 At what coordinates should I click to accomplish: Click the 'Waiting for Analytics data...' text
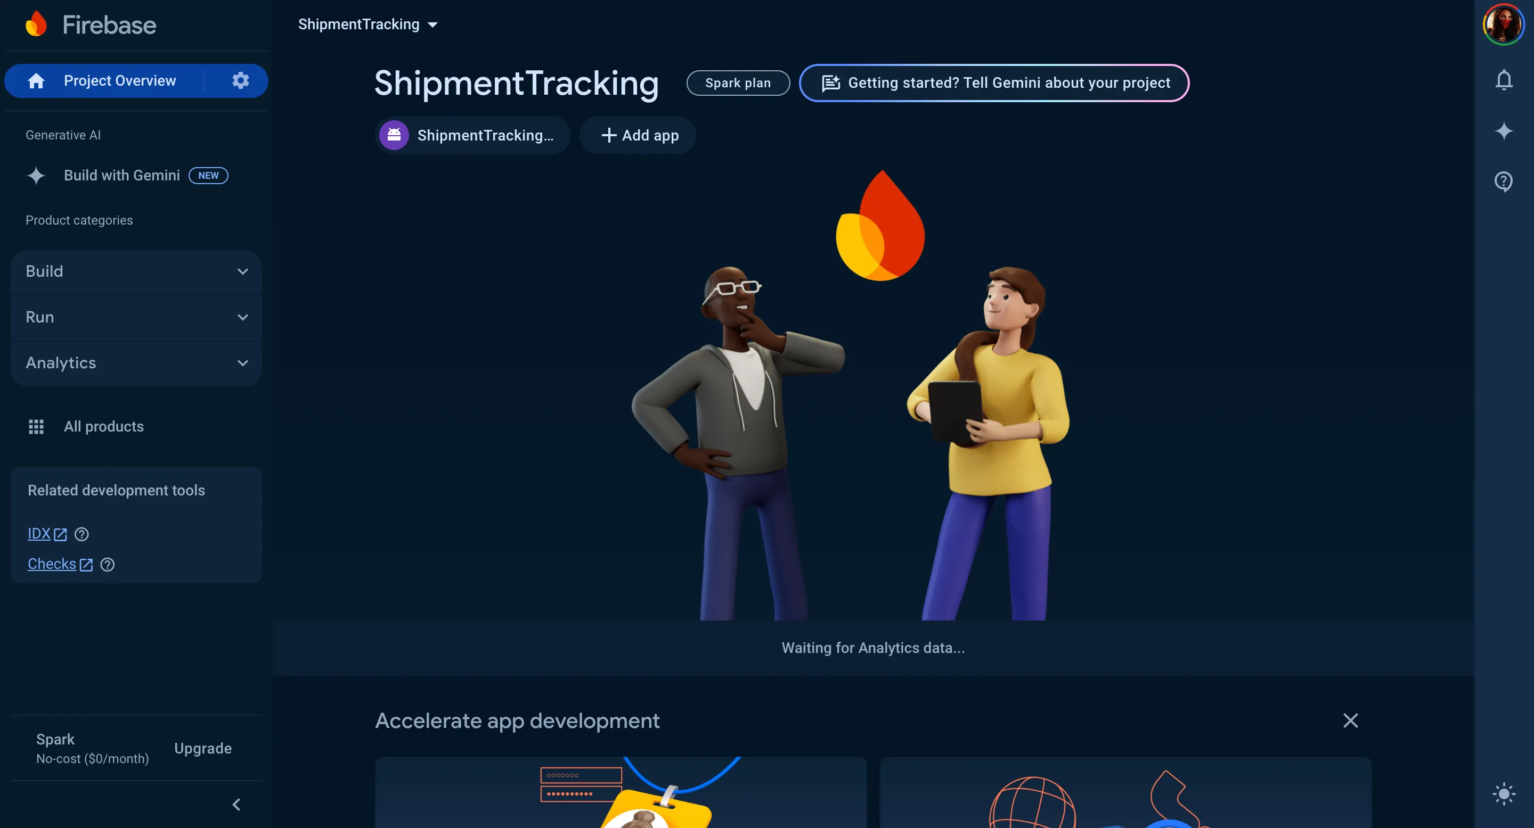tap(874, 648)
